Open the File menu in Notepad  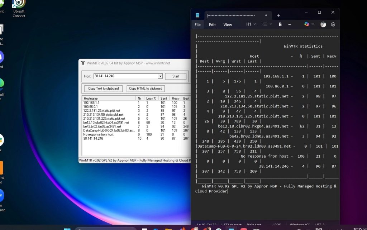tap(197, 25)
